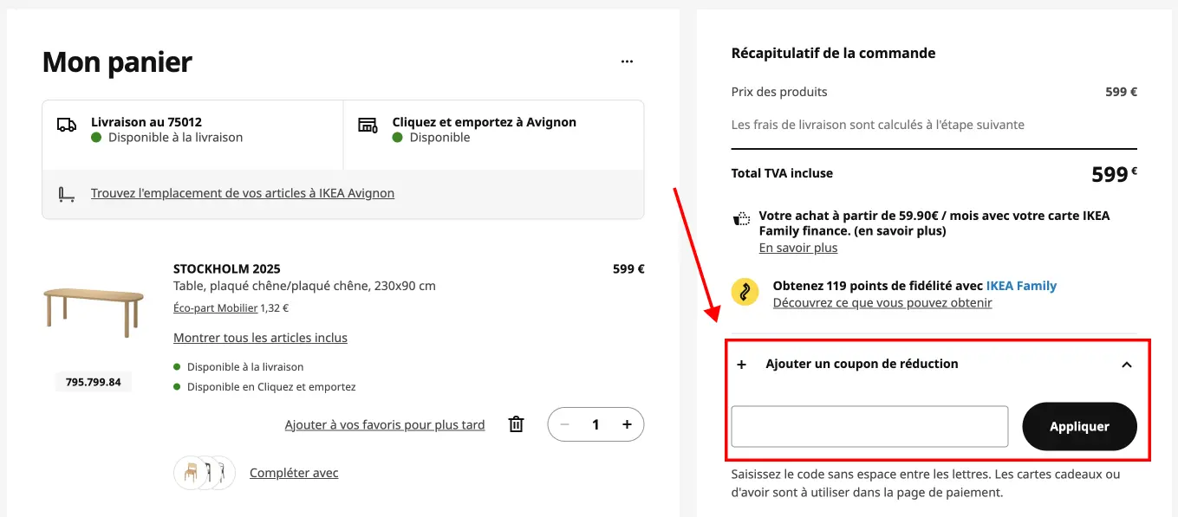Image resolution: width=1178 pixels, height=517 pixels.
Task: Increase the STOCKHOLM table quantity
Action: coord(626,424)
